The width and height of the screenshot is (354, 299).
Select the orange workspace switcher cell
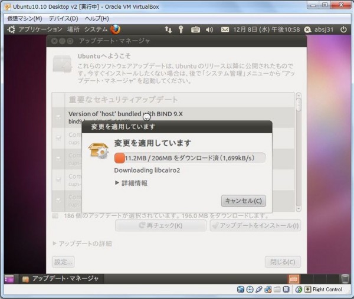coord(293,279)
